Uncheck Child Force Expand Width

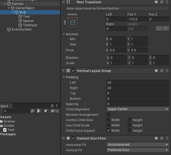[x=108, y=130]
